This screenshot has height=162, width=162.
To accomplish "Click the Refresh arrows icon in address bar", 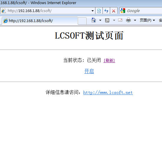I will (106, 11).
